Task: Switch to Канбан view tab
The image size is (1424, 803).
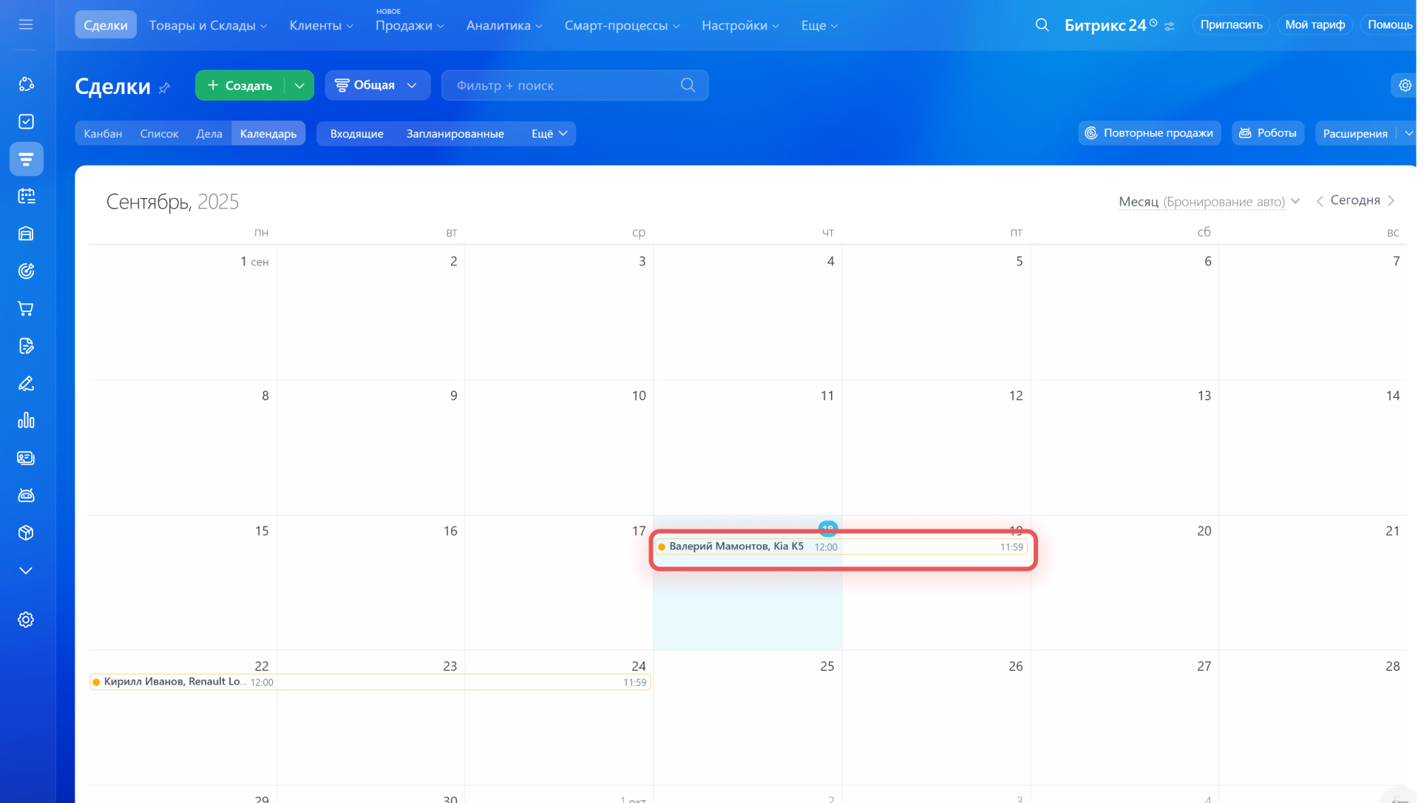Action: tap(103, 134)
